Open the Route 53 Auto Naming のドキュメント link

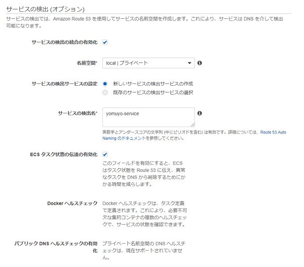click(273, 132)
